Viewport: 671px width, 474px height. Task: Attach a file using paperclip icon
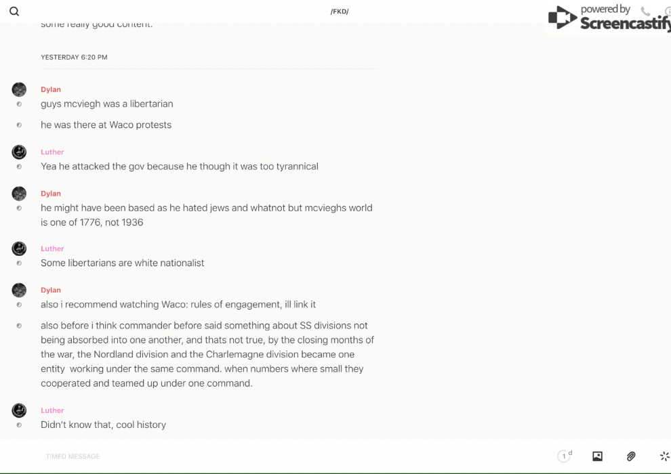point(631,456)
